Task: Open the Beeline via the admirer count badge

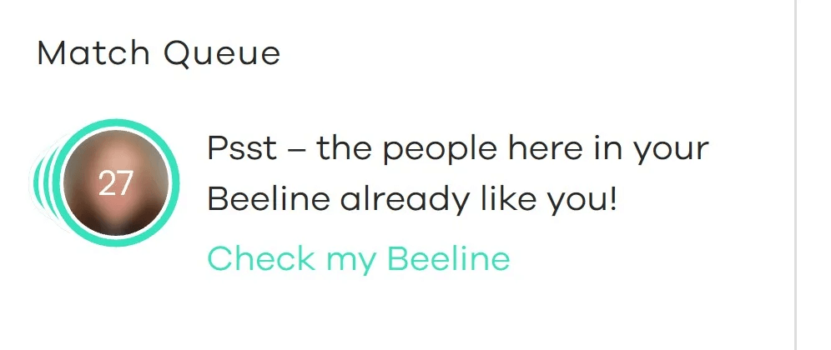Action: click(x=116, y=183)
